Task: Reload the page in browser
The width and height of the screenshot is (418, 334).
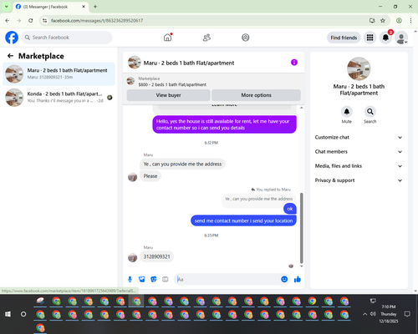Action: click(x=31, y=21)
